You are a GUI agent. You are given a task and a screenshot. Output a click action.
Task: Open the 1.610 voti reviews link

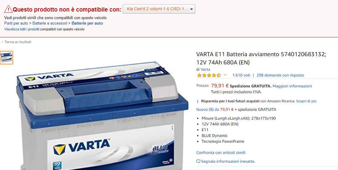(x=241, y=75)
